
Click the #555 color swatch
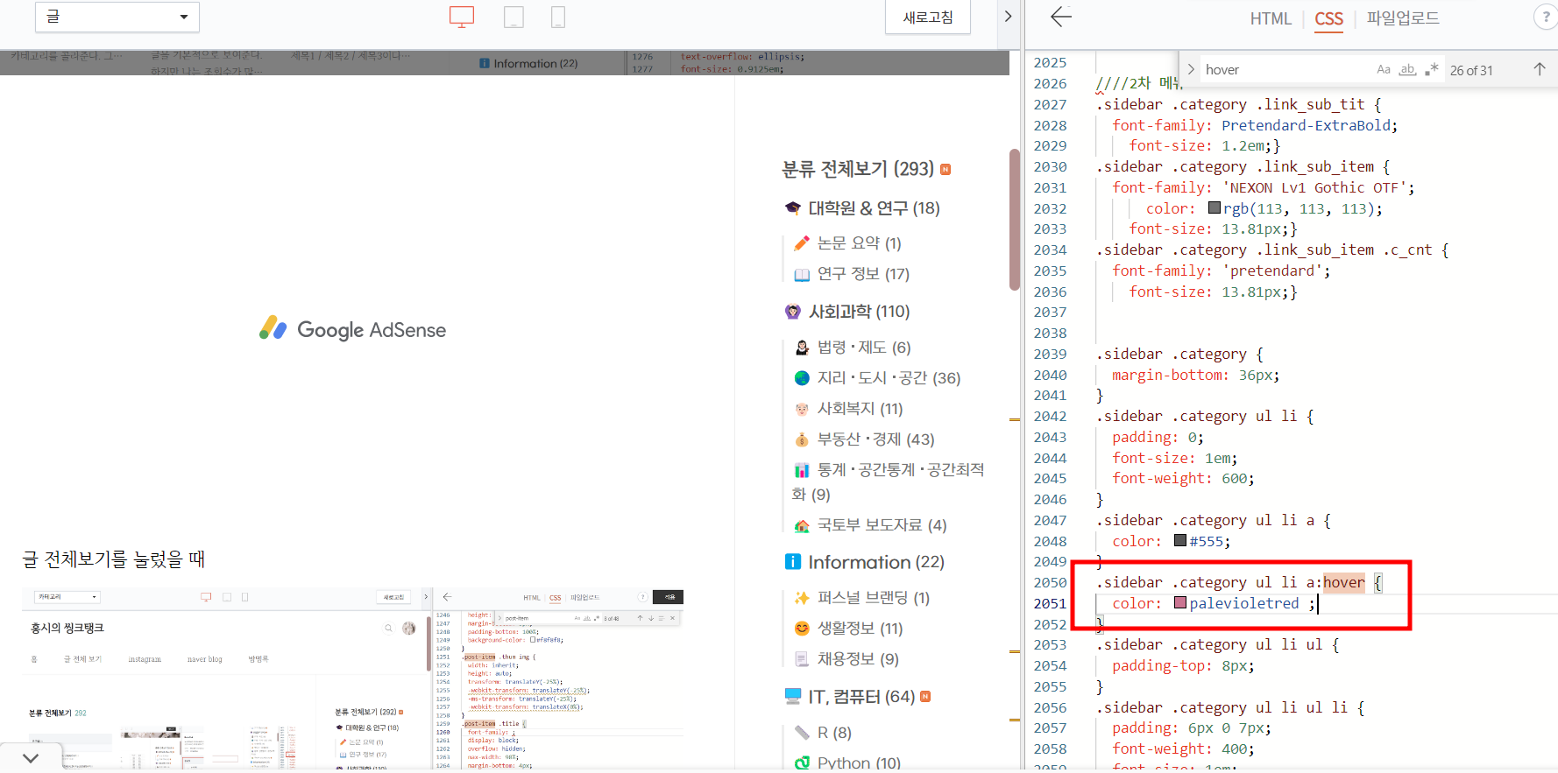1180,541
